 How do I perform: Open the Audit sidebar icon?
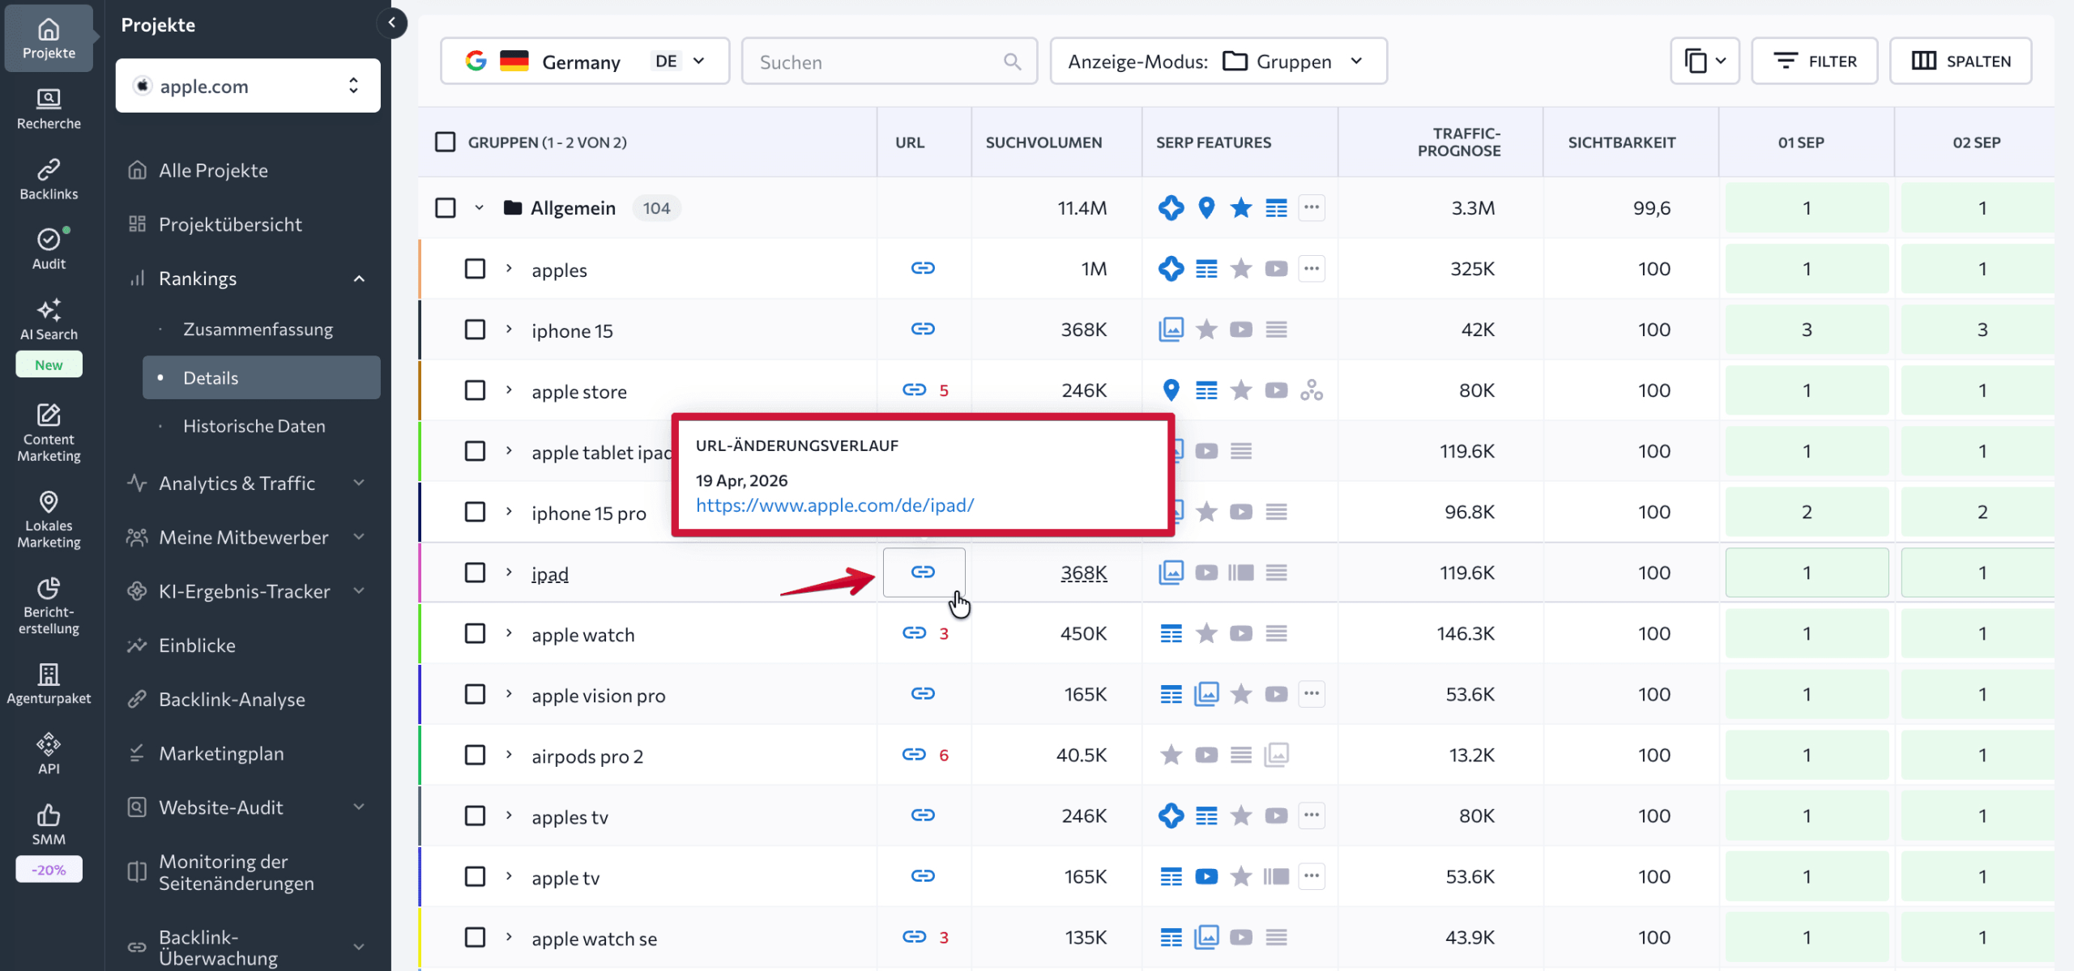pos(49,249)
